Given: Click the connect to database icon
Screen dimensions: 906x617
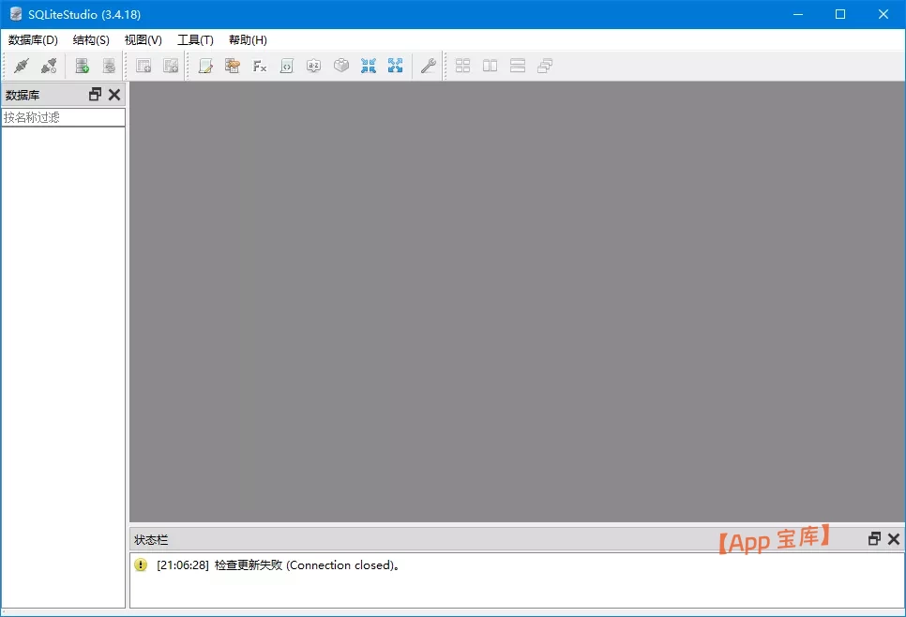Looking at the screenshot, I should [21, 66].
